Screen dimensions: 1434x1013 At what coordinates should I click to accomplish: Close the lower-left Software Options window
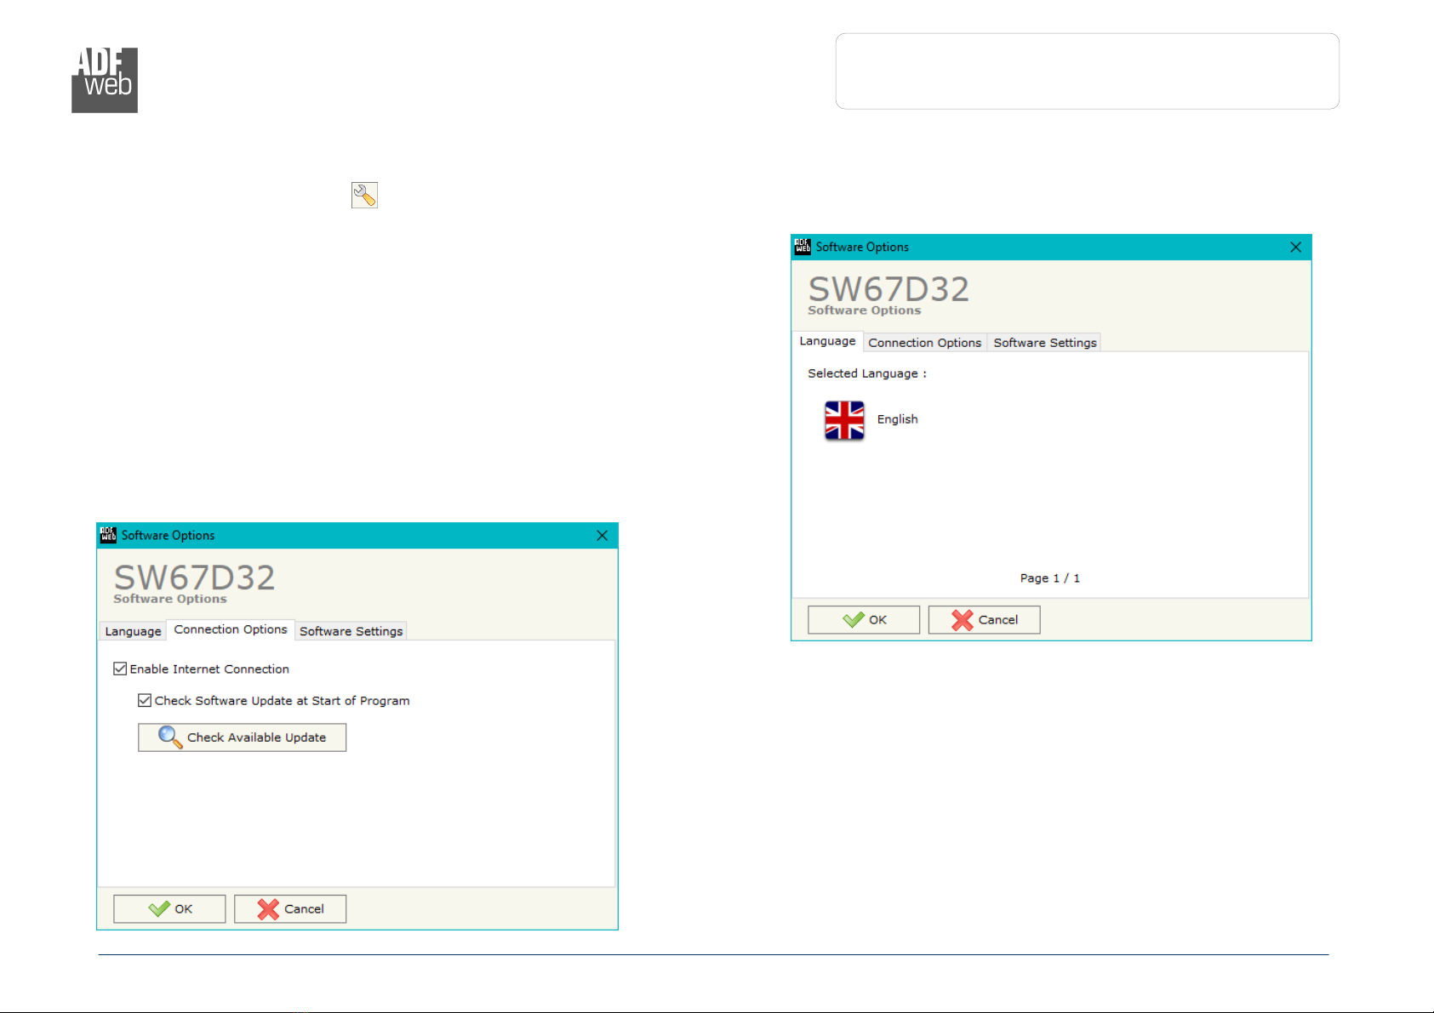pyautogui.click(x=602, y=535)
